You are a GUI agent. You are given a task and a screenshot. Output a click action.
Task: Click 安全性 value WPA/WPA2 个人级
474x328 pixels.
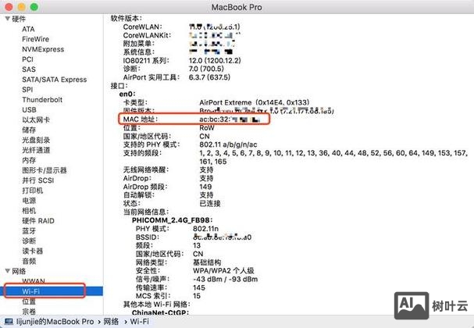pos(223,270)
